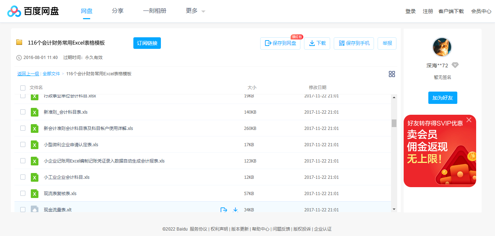Click the badge icon next to 深海**72

(455, 65)
